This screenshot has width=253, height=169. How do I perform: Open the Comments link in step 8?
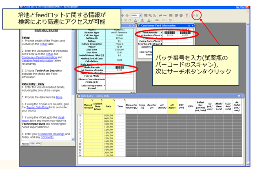[x=47, y=137]
